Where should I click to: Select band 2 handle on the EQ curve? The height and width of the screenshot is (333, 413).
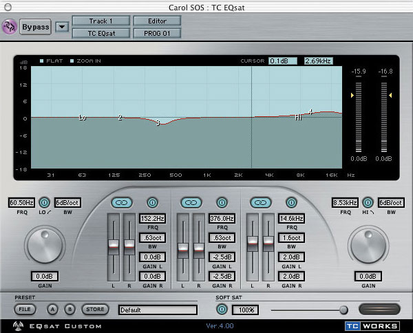pos(120,118)
